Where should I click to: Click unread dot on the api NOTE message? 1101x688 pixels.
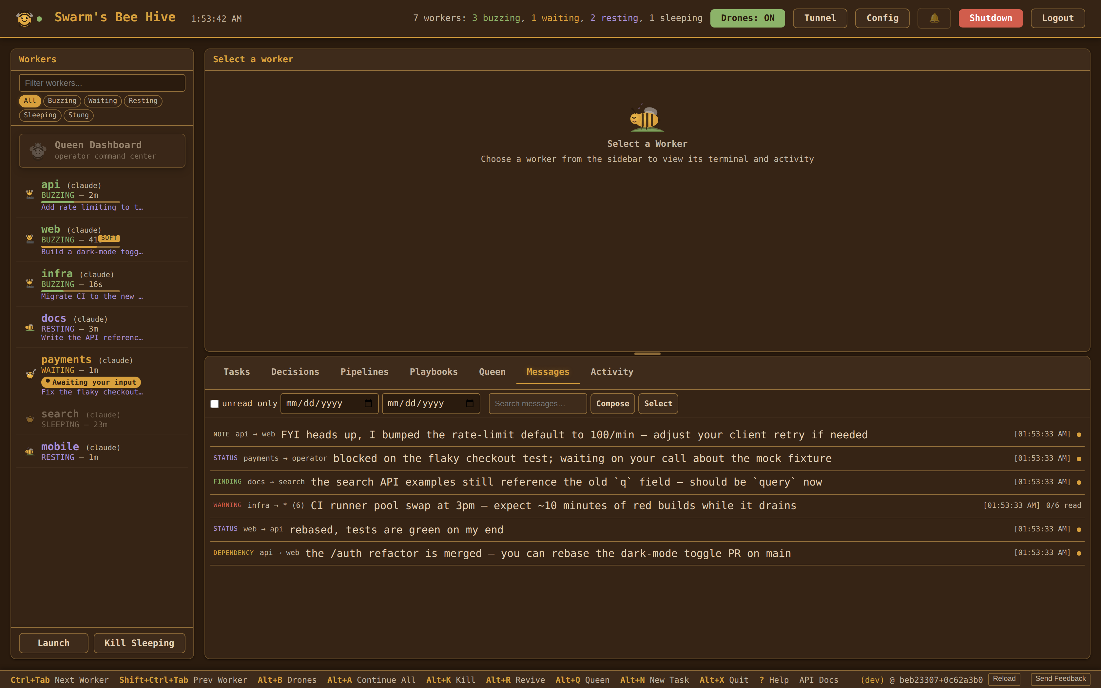[x=1079, y=434]
